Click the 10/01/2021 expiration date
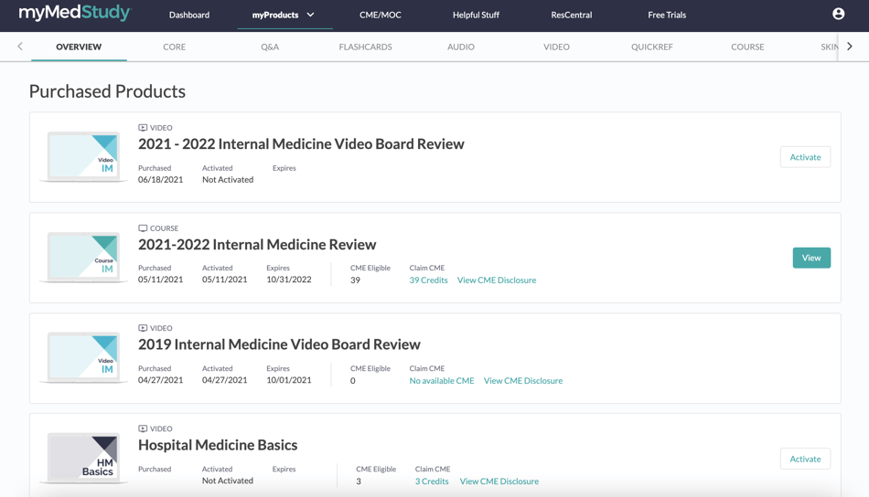The width and height of the screenshot is (869, 497). point(289,380)
